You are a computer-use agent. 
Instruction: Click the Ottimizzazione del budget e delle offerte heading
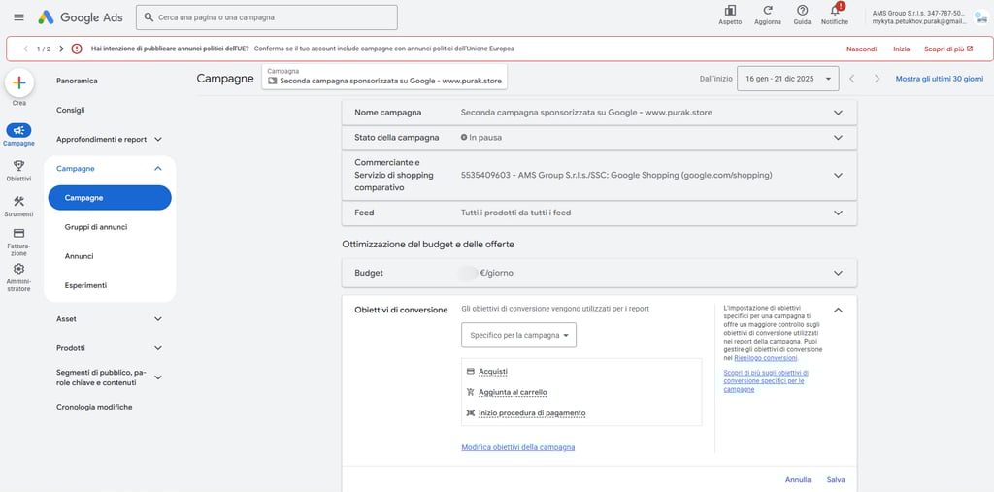[428, 244]
